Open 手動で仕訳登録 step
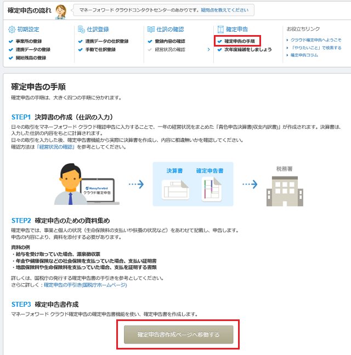 [100, 50]
